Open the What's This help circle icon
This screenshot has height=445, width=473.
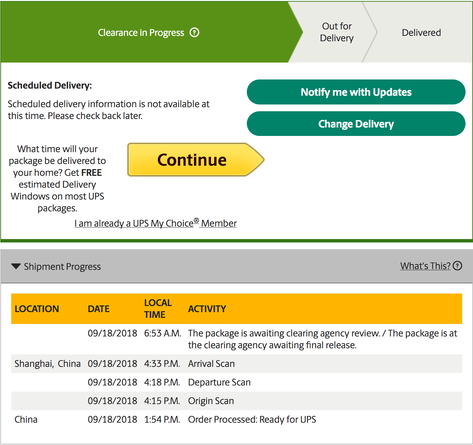tap(457, 266)
